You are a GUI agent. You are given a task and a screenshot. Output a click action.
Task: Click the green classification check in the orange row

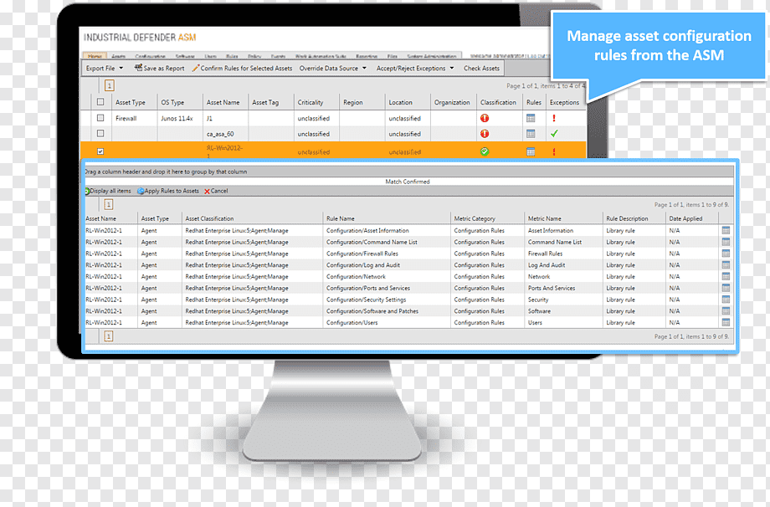coord(485,151)
